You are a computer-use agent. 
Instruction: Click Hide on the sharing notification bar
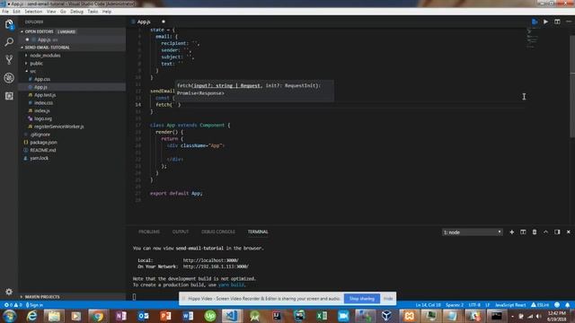[388, 299]
